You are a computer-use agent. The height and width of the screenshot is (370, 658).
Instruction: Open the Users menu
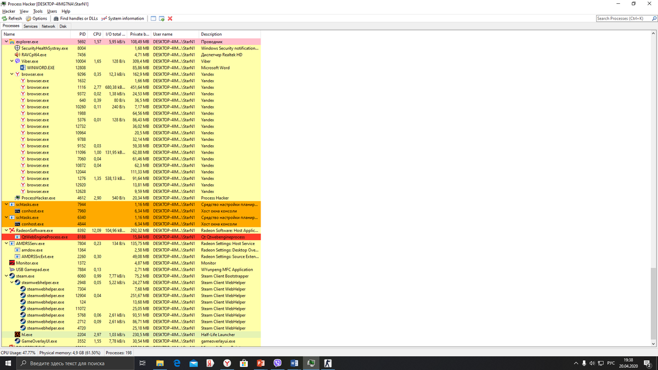(52, 11)
